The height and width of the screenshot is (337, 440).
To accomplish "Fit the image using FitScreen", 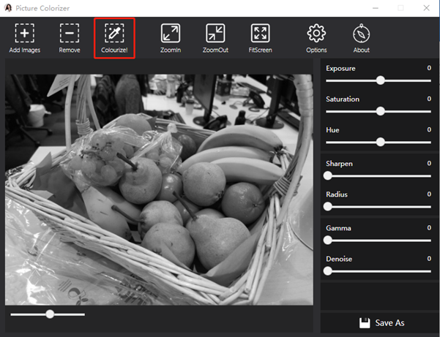I will pyautogui.click(x=260, y=34).
